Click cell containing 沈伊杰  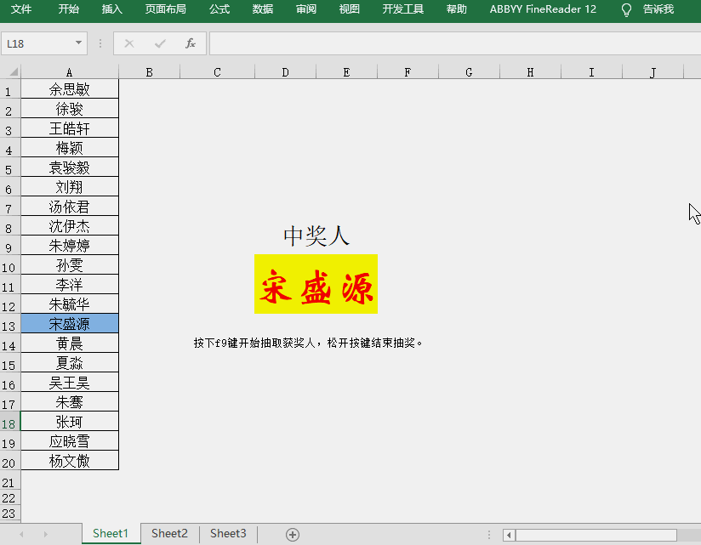click(69, 226)
